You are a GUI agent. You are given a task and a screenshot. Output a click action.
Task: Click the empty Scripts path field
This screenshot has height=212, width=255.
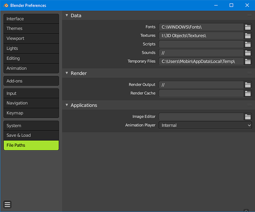(201, 44)
